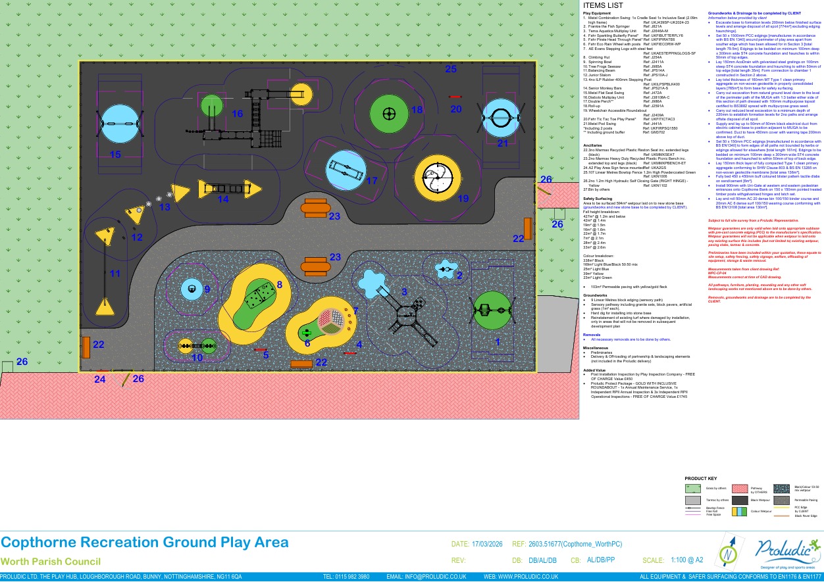The image size is (824, 582).
Task: Click the 1:100 @ A2 scale value
Action: pyautogui.click(x=686, y=560)
